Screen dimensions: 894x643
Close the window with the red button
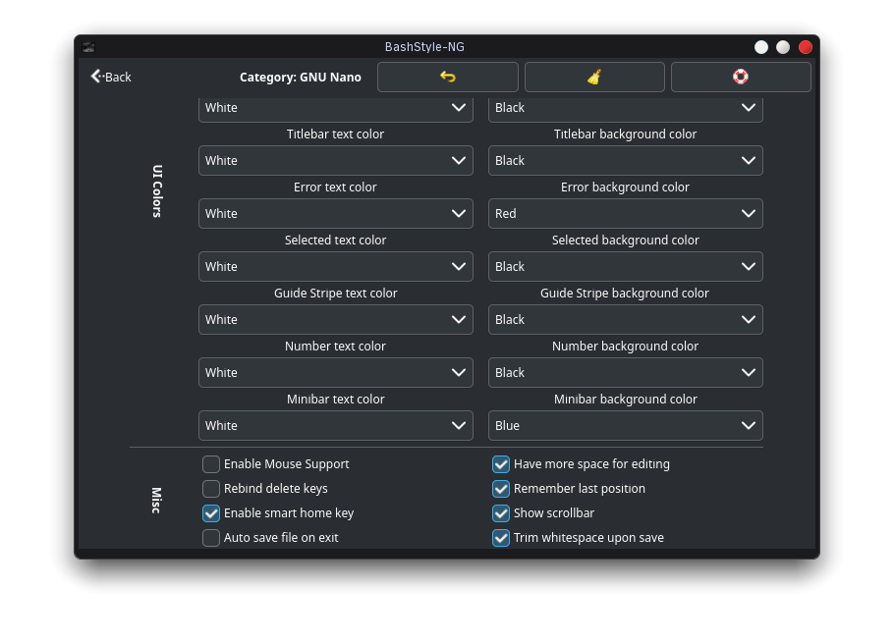[805, 47]
